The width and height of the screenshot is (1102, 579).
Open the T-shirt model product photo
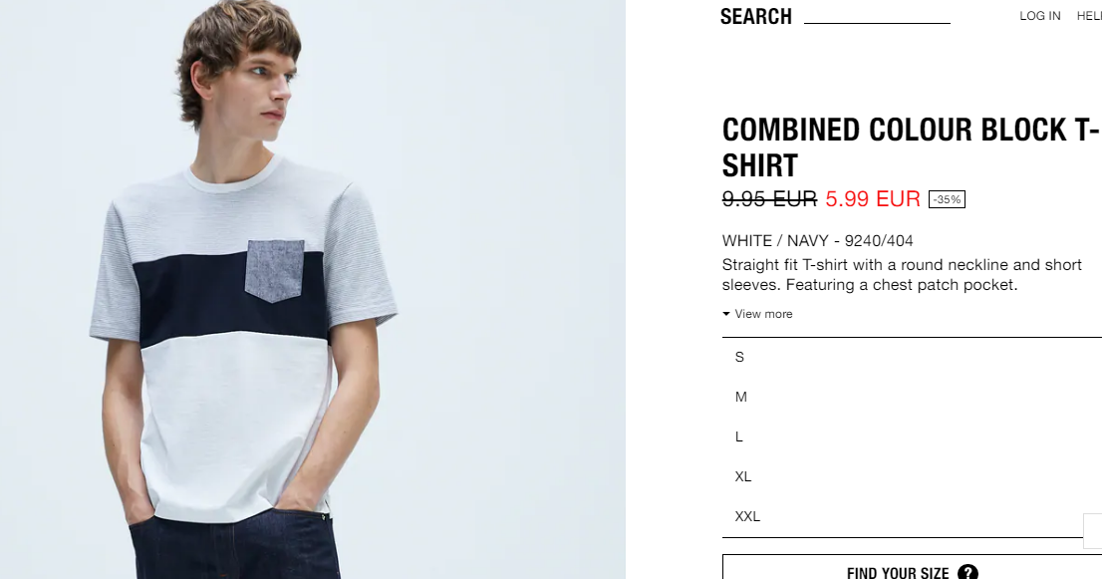point(313,289)
